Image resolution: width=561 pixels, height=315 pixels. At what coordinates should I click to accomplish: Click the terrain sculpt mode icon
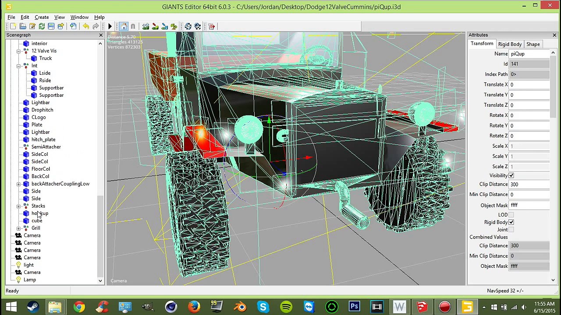[x=146, y=27]
